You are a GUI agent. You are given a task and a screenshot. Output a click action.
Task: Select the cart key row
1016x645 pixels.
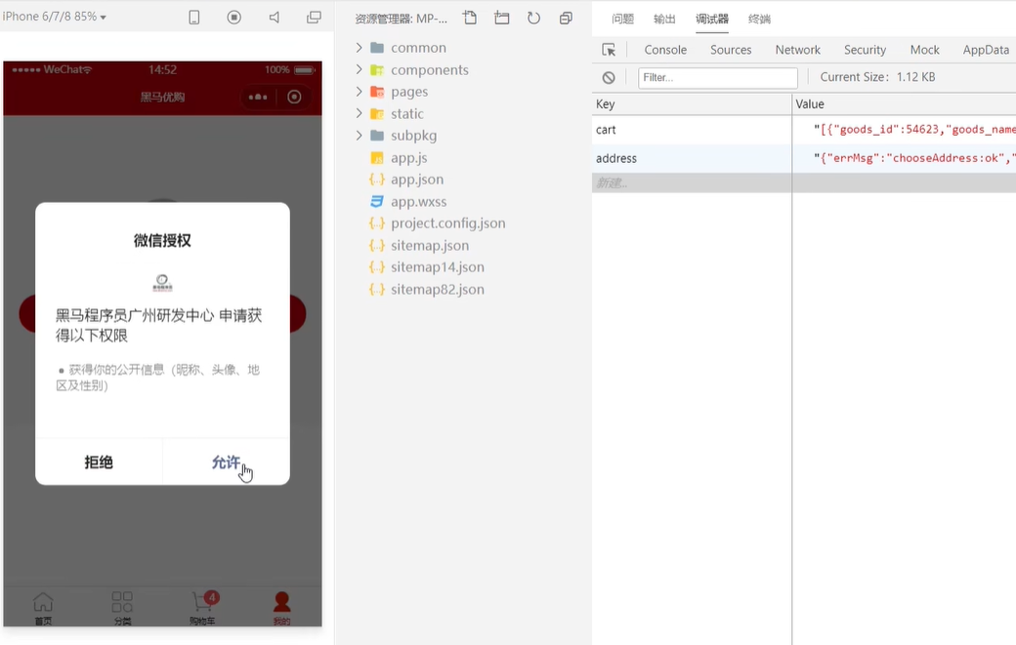point(692,130)
